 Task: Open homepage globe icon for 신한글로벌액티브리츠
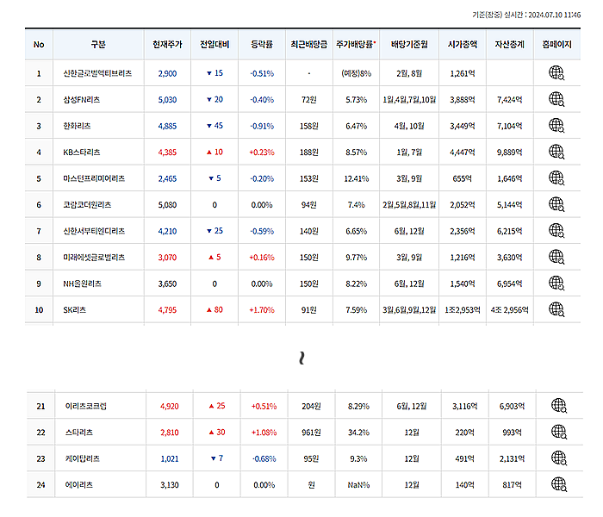pos(556,72)
